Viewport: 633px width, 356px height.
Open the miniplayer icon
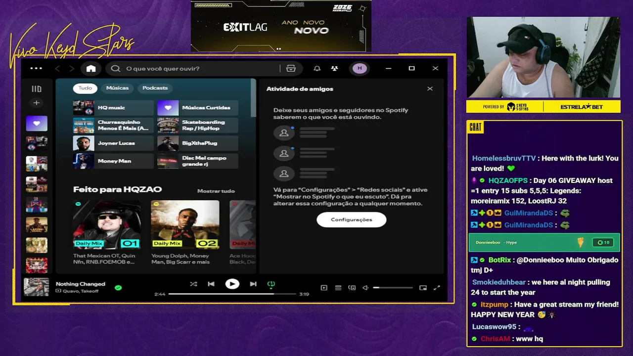(423, 288)
